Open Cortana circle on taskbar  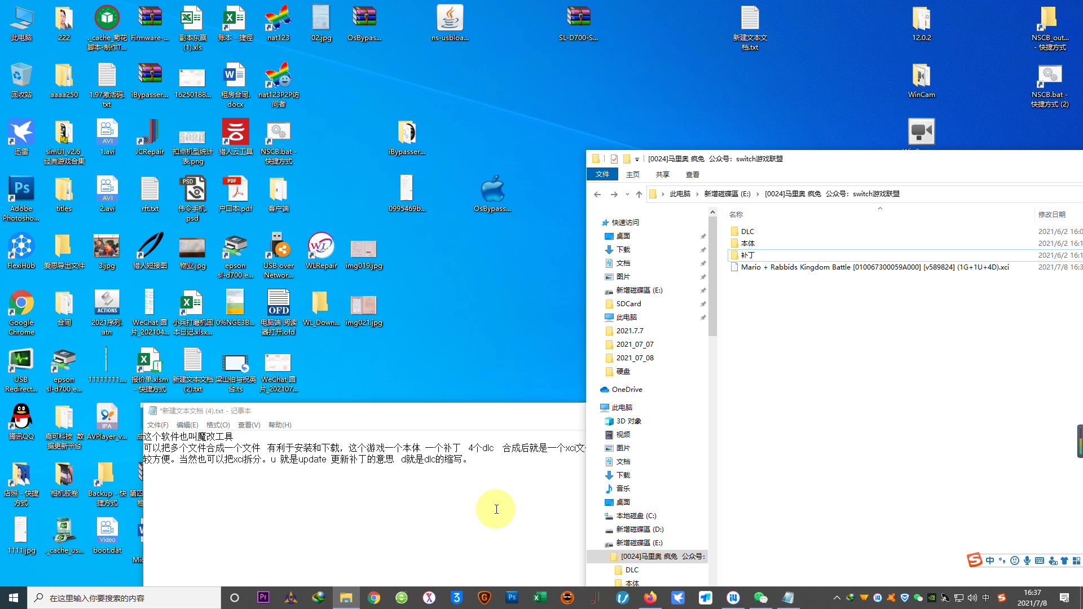(235, 598)
